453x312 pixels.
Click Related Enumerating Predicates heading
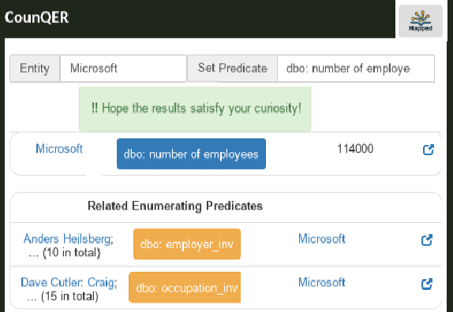point(175,206)
